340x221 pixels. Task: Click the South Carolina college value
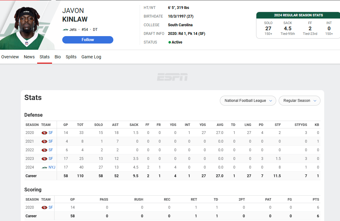(x=180, y=25)
